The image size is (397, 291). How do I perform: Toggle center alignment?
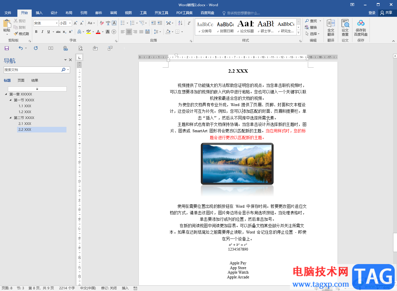click(x=129, y=32)
